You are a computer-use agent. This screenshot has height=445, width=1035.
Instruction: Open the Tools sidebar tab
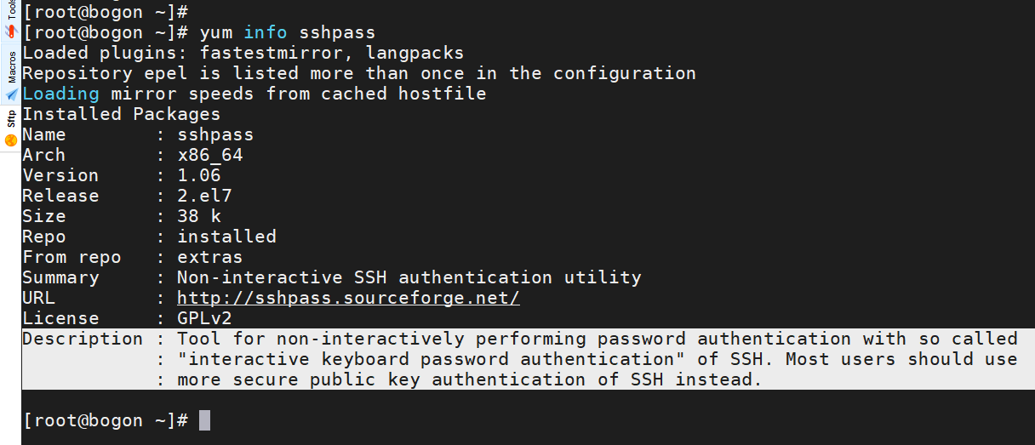point(10,21)
